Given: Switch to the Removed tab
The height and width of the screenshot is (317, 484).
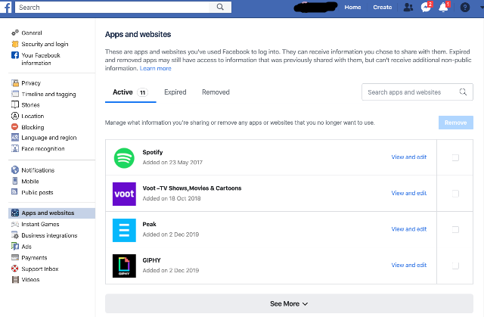Looking at the screenshot, I should (x=216, y=92).
